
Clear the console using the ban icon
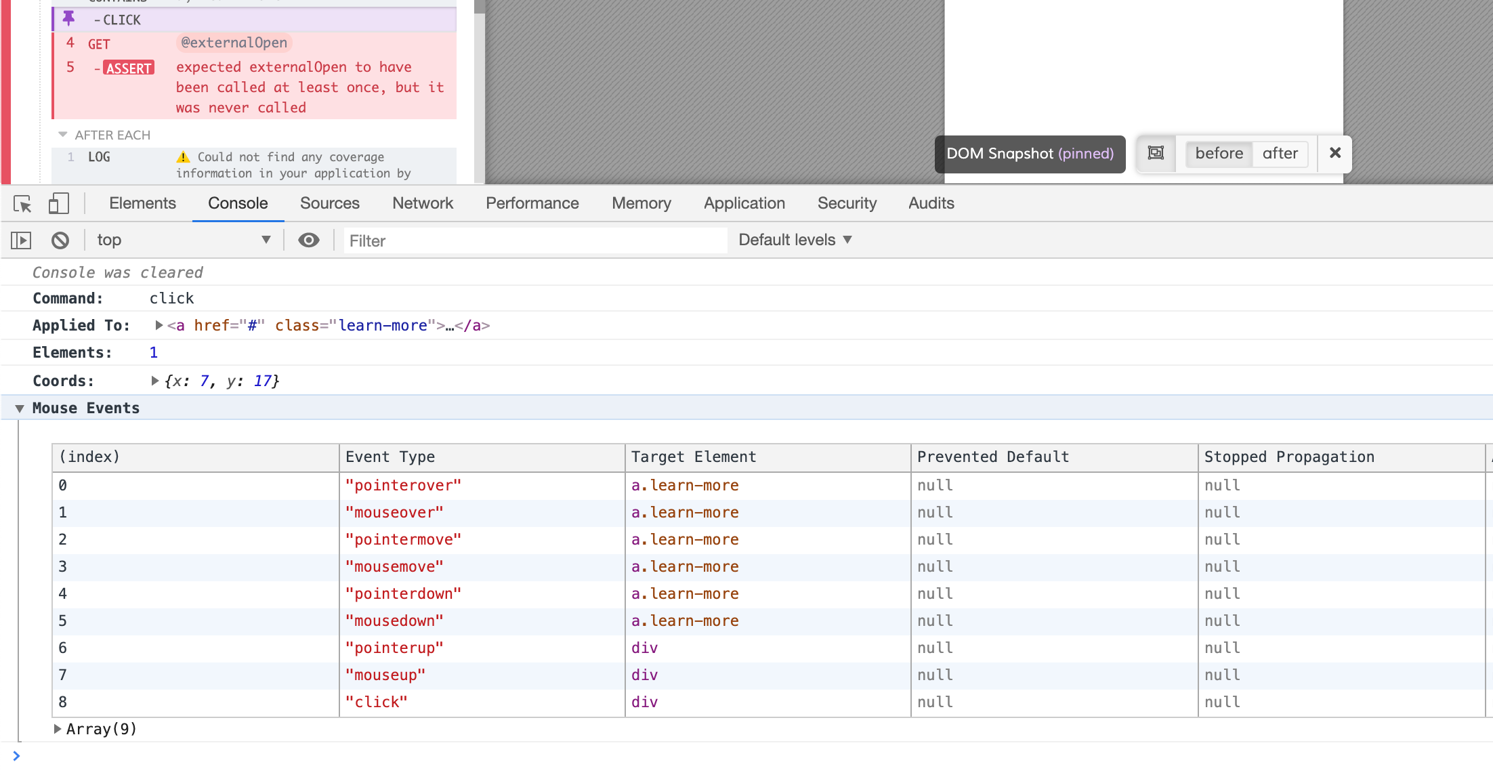60,240
